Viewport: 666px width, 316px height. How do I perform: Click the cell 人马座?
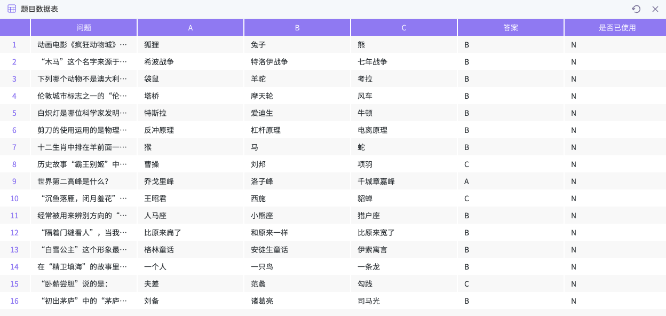[x=191, y=216]
